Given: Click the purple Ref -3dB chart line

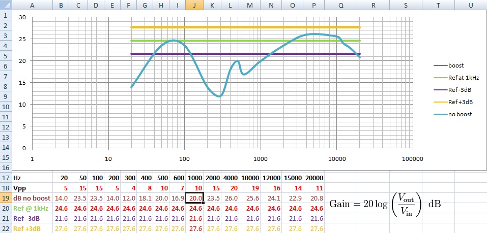Looking at the screenshot, I should tap(229, 54).
